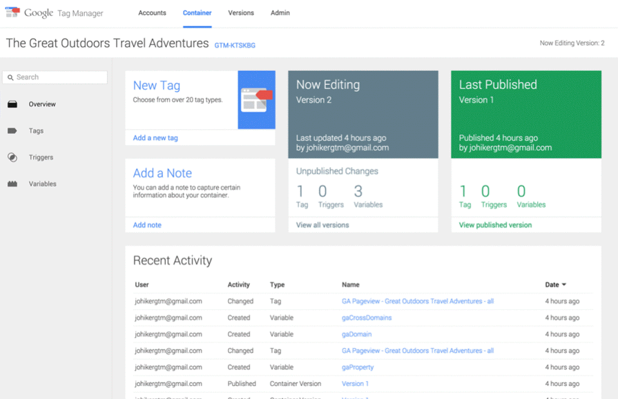Open the View published version link

coord(495,225)
